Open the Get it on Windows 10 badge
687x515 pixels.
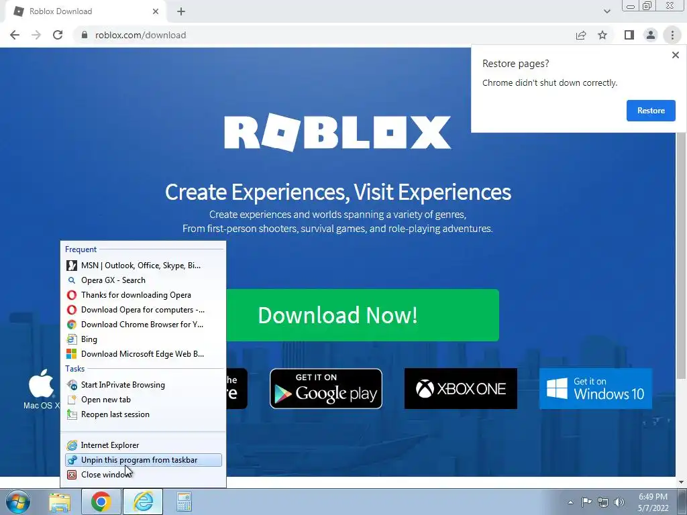tap(596, 389)
